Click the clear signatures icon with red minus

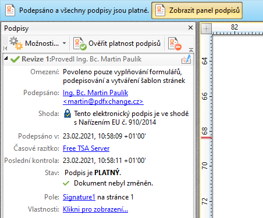(175, 43)
